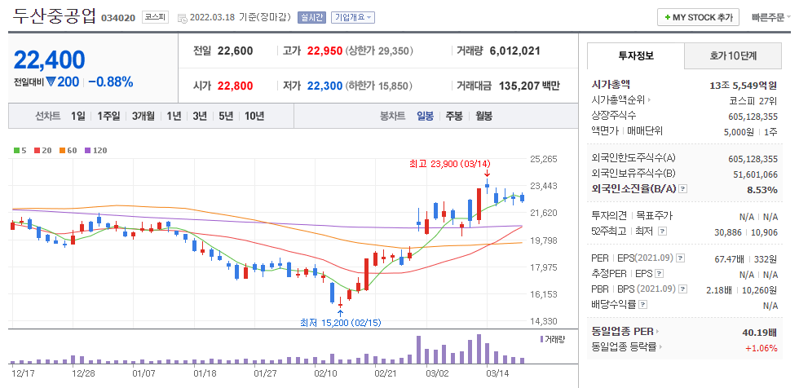Viewport: 799px width, 388px height.
Task: Open the 기업개요 dropdown
Action: click(x=352, y=17)
